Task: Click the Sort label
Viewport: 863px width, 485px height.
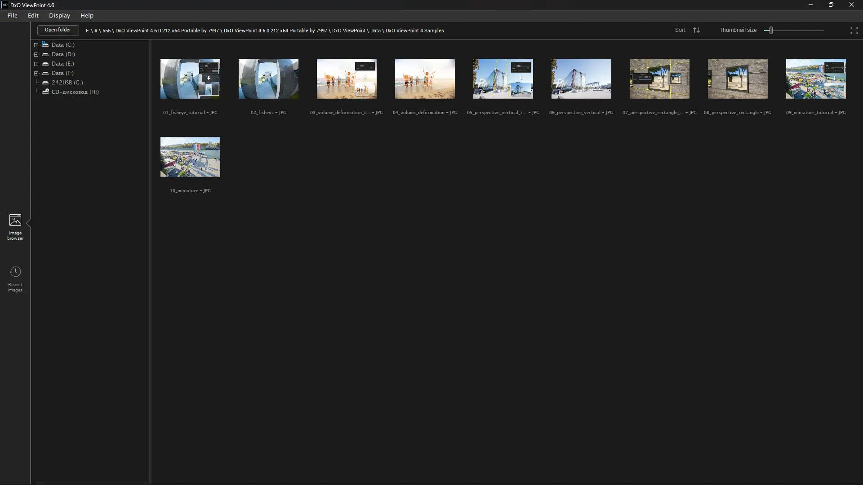Action: coord(680,30)
